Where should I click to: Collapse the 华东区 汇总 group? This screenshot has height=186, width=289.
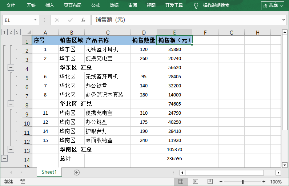[11, 68]
